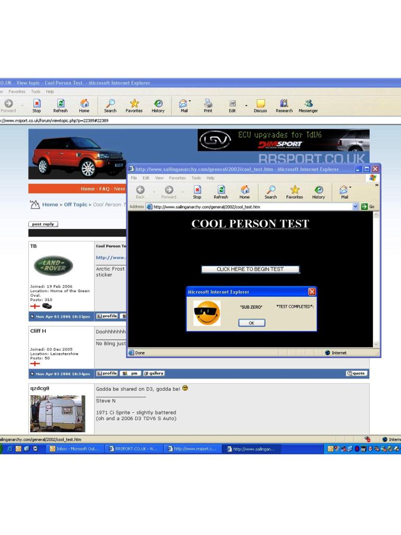Viewport: 401px width, 535px height.
Task: Click vertical scrollbar in cool test window
Action: click(376, 279)
